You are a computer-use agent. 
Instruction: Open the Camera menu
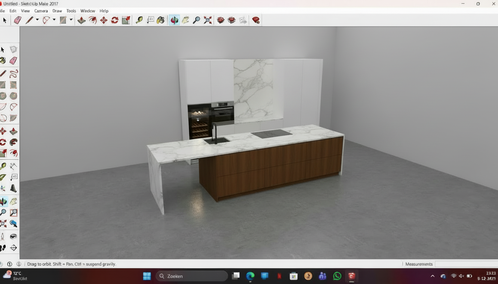[41, 11]
